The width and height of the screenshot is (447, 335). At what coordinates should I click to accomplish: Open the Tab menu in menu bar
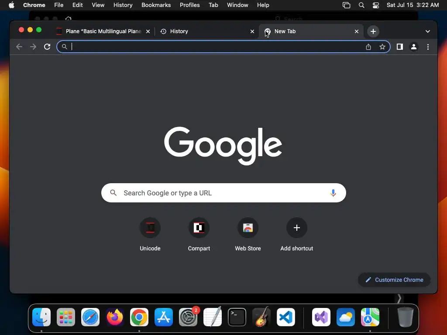213,5
